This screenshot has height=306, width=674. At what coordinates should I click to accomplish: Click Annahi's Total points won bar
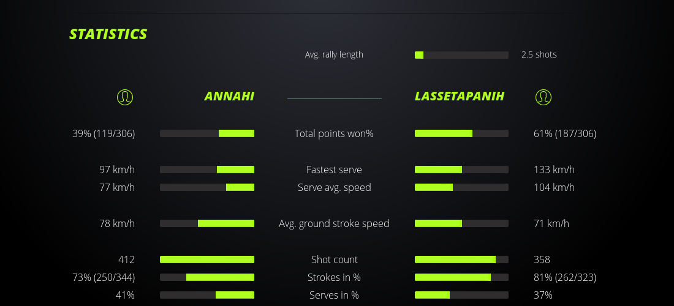click(x=207, y=133)
